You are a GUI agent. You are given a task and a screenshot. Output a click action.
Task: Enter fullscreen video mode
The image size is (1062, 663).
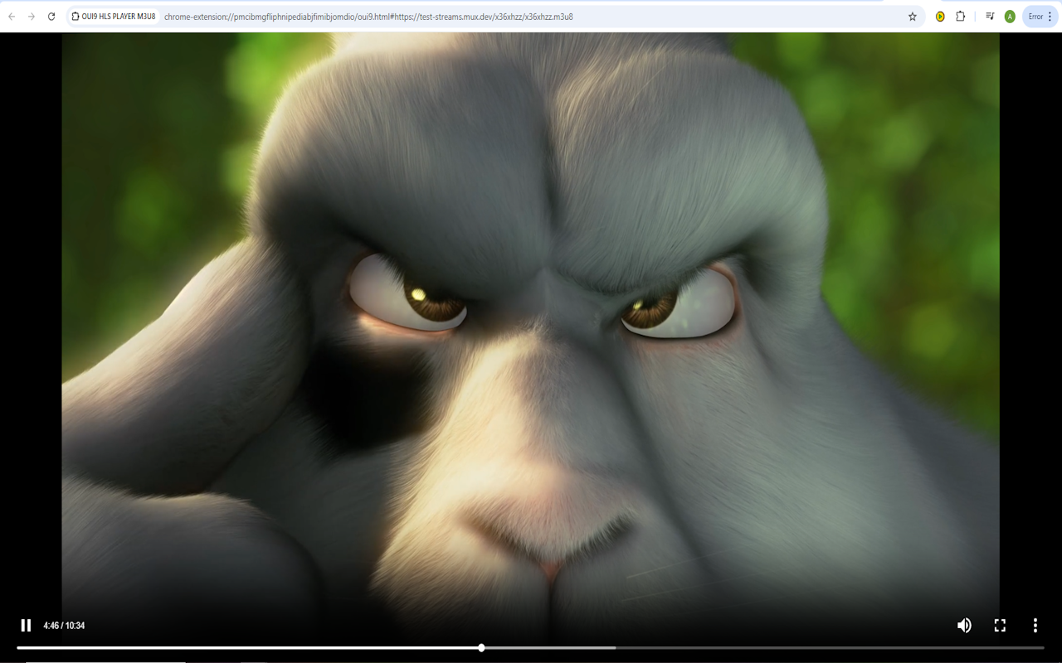click(1000, 626)
